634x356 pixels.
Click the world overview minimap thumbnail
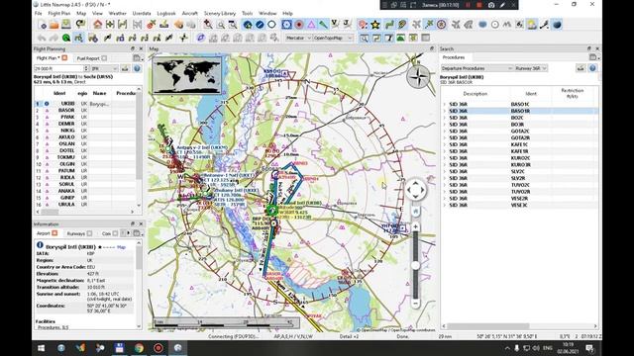(x=187, y=75)
